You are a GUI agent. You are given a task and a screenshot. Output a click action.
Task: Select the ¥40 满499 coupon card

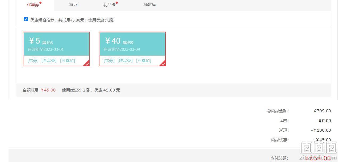coord(132,49)
